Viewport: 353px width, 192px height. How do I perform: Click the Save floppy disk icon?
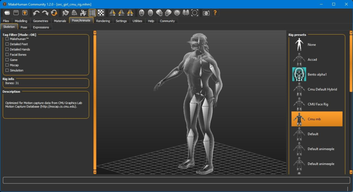(x=16, y=13)
